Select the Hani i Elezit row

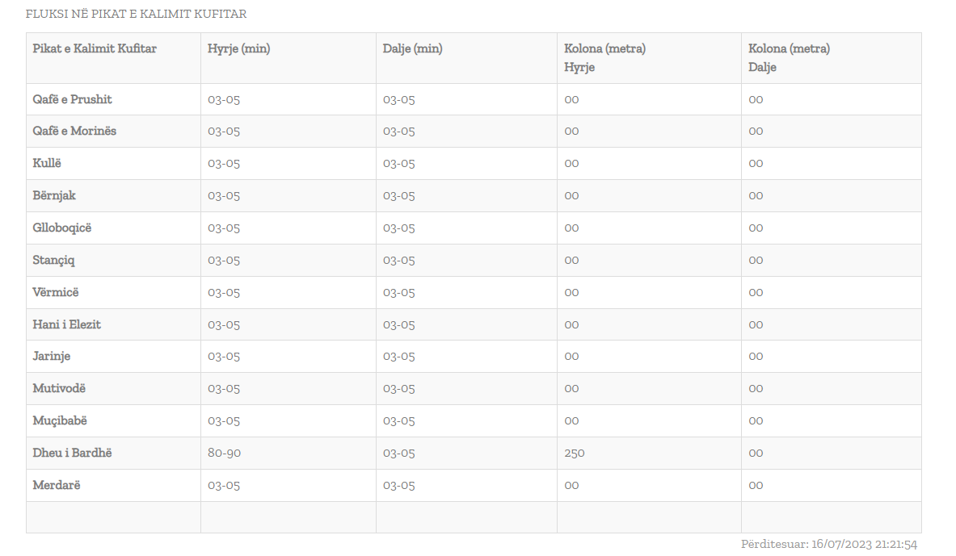(x=67, y=324)
